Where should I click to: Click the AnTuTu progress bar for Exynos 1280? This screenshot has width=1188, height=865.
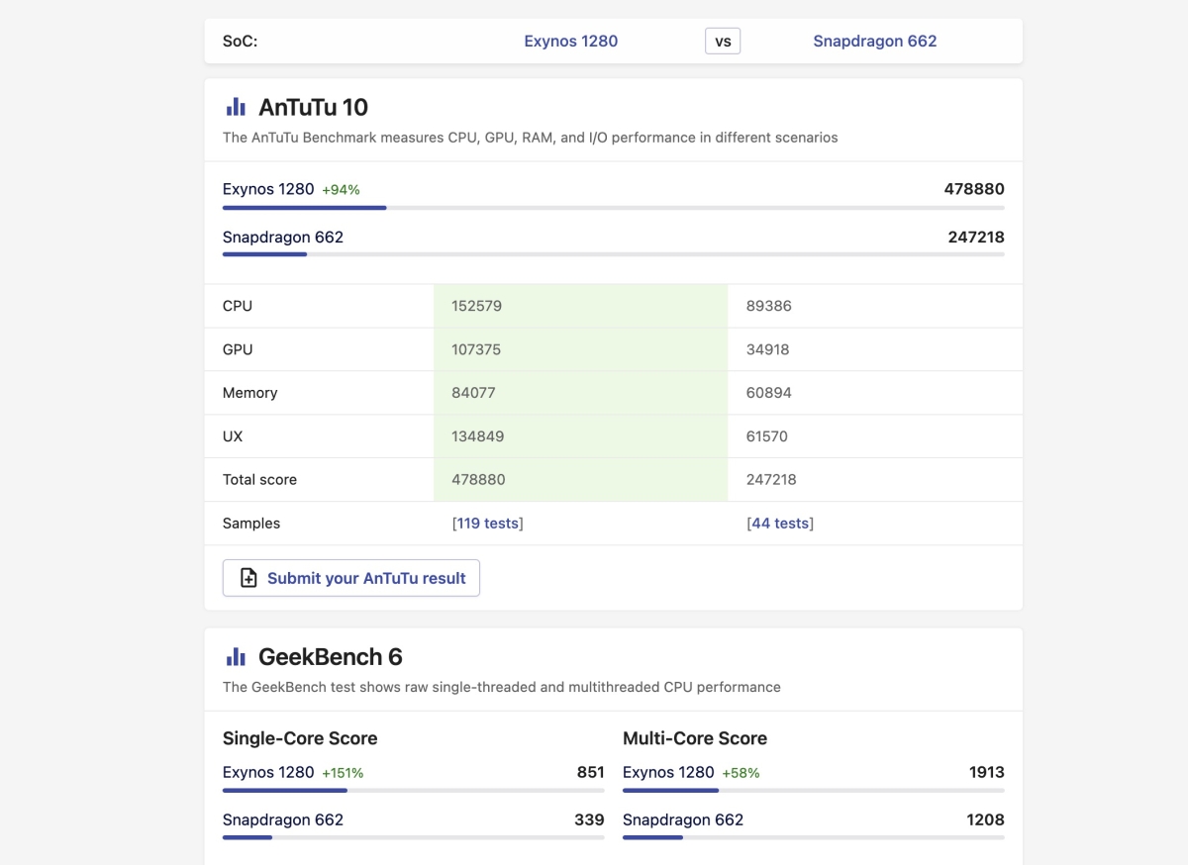click(614, 208)
